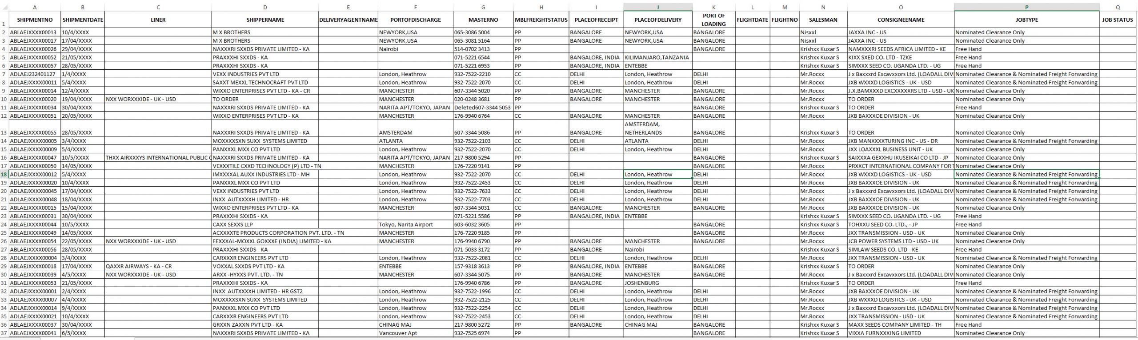
Task: Select row 13 header number
Action: pyautogui.click(x=4, y=132)
